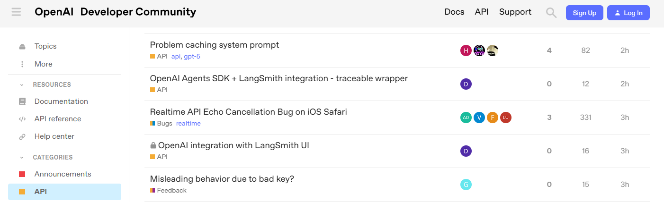Click the API reference code icon

[22, 119]
